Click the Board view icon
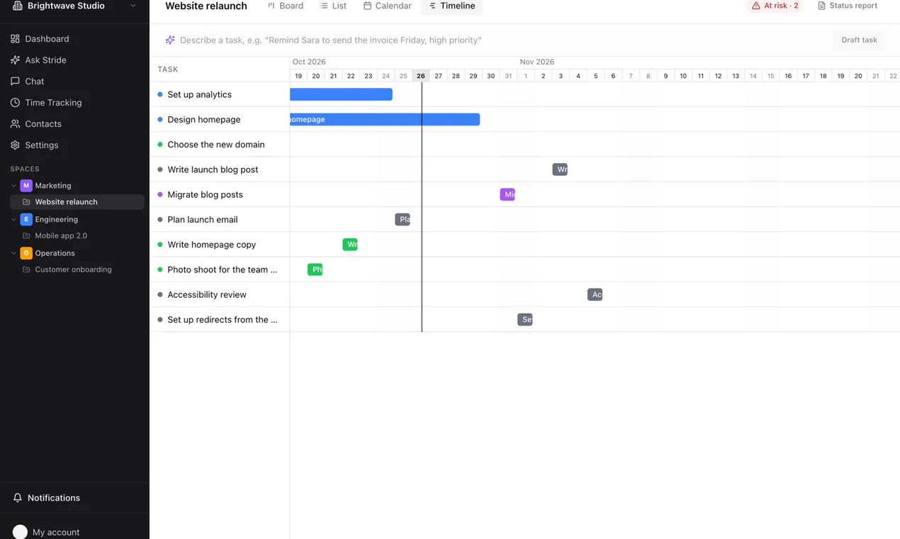The image size is (900, 539). 271,6
